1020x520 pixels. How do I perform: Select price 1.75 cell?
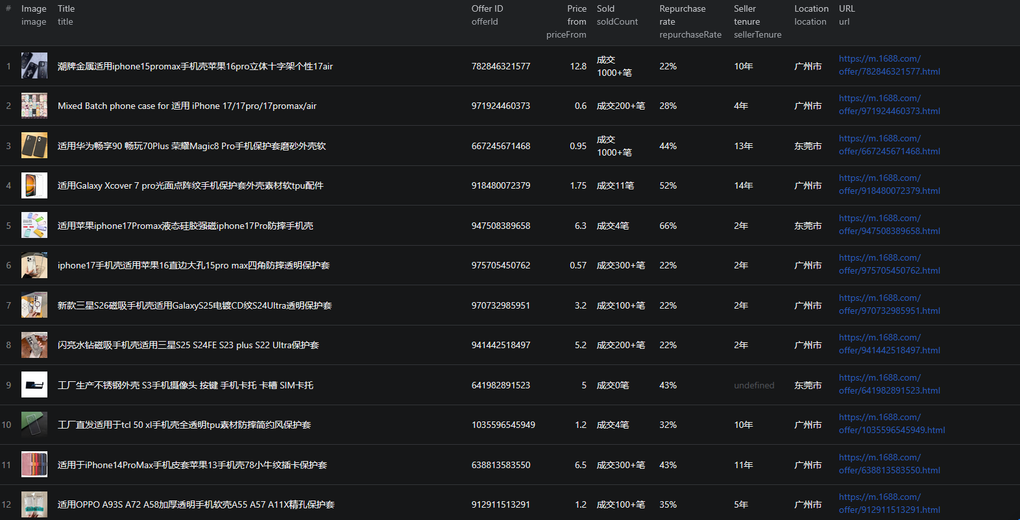pos(578,185)
